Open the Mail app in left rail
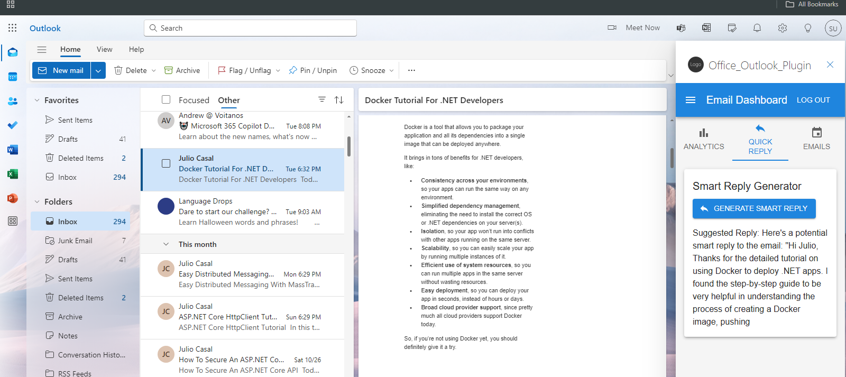Screen dimensions: 846x377 tap(13, 52)
